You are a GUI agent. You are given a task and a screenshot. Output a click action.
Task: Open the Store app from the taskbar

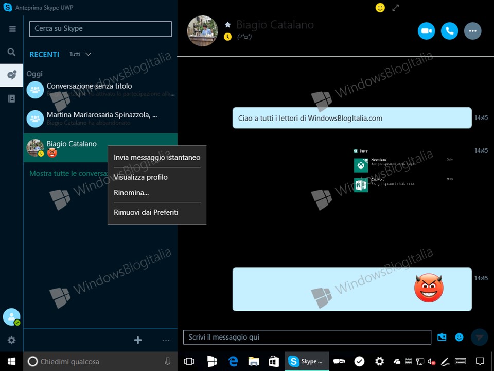click(273, 362)
